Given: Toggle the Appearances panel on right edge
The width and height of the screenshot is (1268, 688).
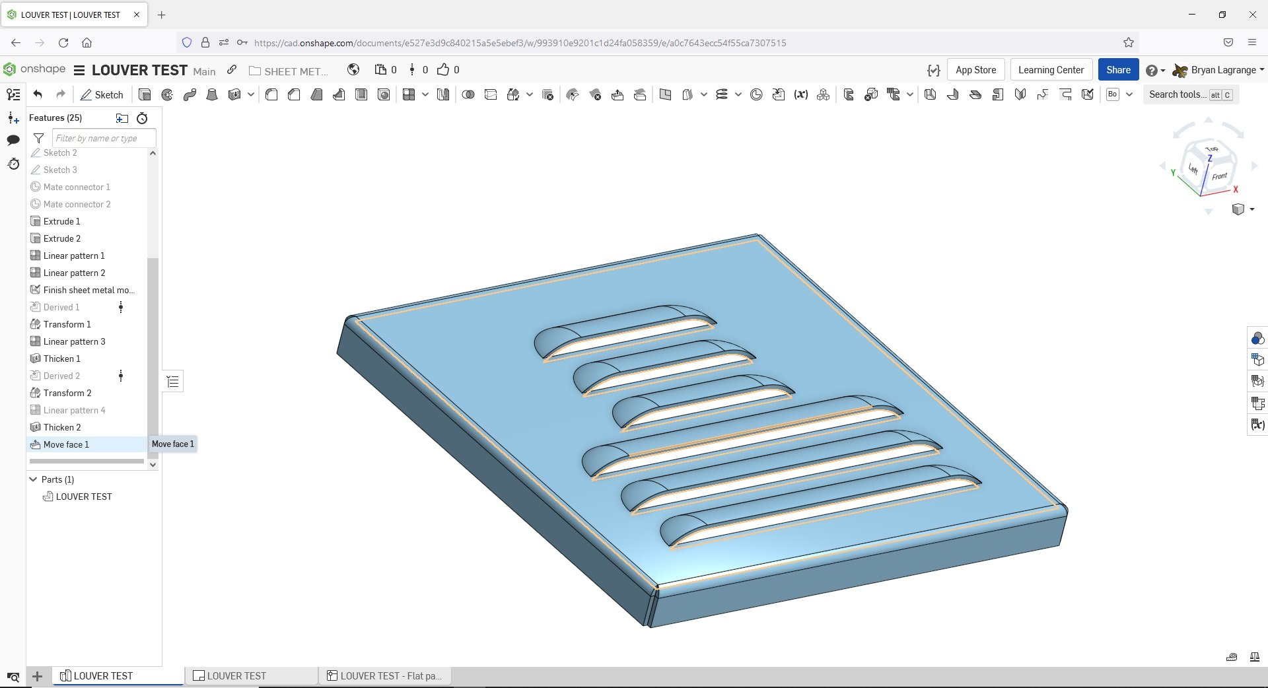Looking at the screenshot, I should [x=1257, y=339].
